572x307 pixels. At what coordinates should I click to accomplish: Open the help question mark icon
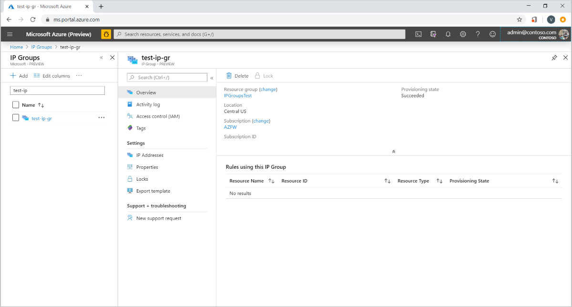478,34
